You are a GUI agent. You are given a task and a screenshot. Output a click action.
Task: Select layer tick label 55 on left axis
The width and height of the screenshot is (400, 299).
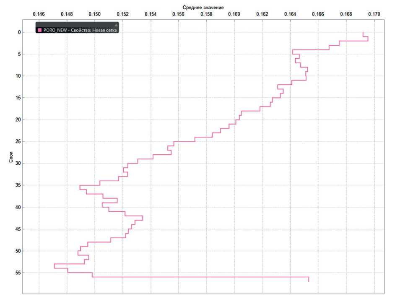(x=18, y=273)
